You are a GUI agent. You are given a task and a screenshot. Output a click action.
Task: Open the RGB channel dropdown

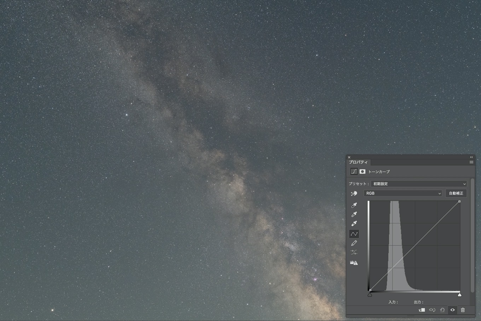403,193
